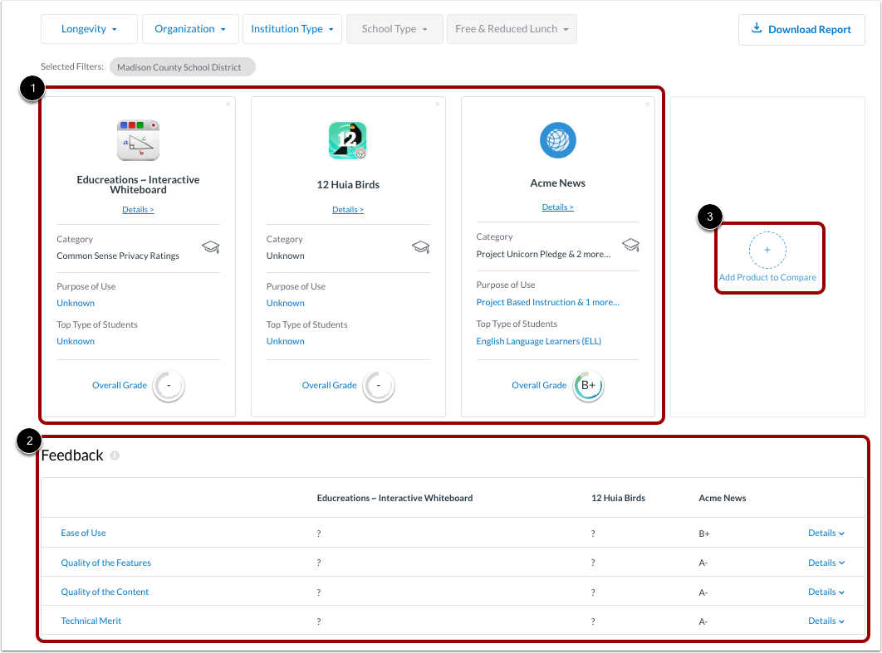Open Details link under Educreations
Screen dimensions: 882x653
pos(138,210)
